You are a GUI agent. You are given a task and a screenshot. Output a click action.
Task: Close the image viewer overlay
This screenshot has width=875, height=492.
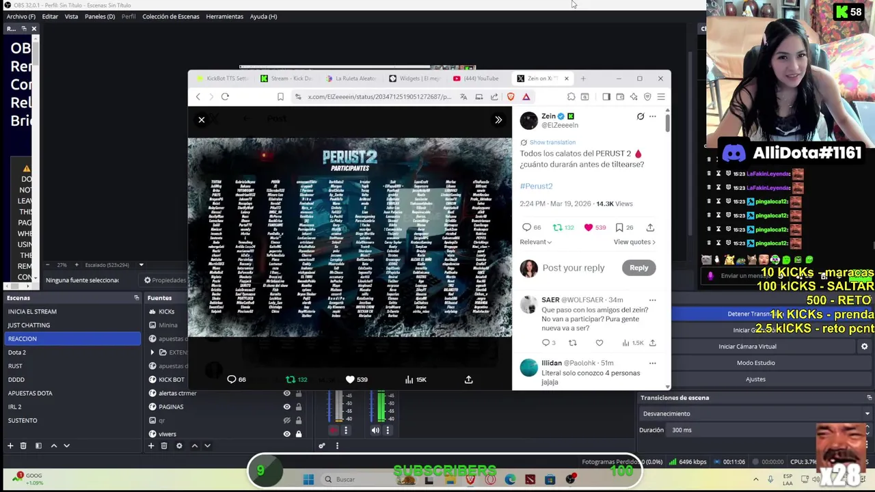click(202, 120)
